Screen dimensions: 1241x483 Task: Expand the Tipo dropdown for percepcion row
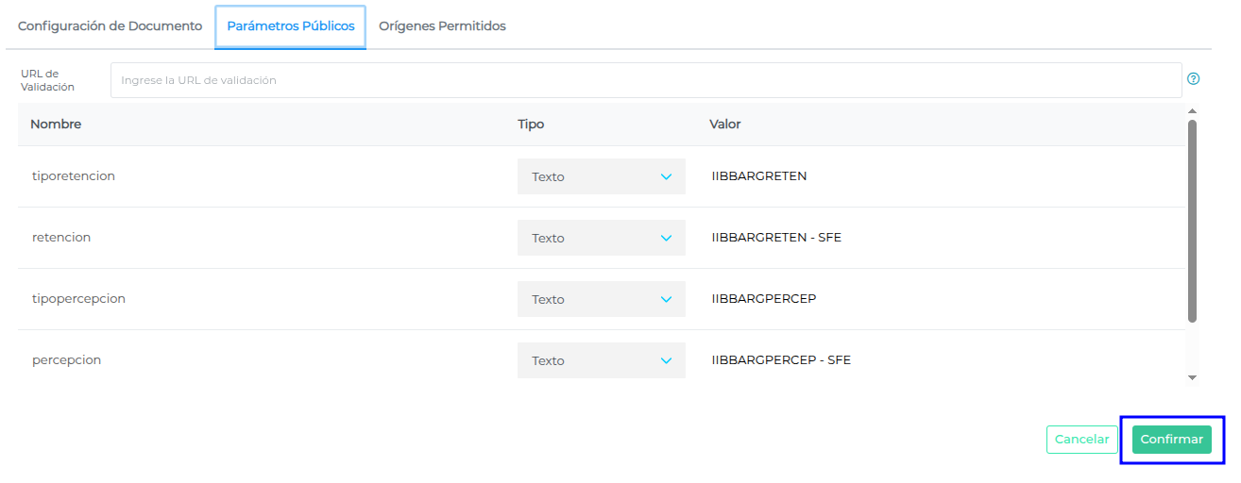pyautogui.click(x=601, y=360)
